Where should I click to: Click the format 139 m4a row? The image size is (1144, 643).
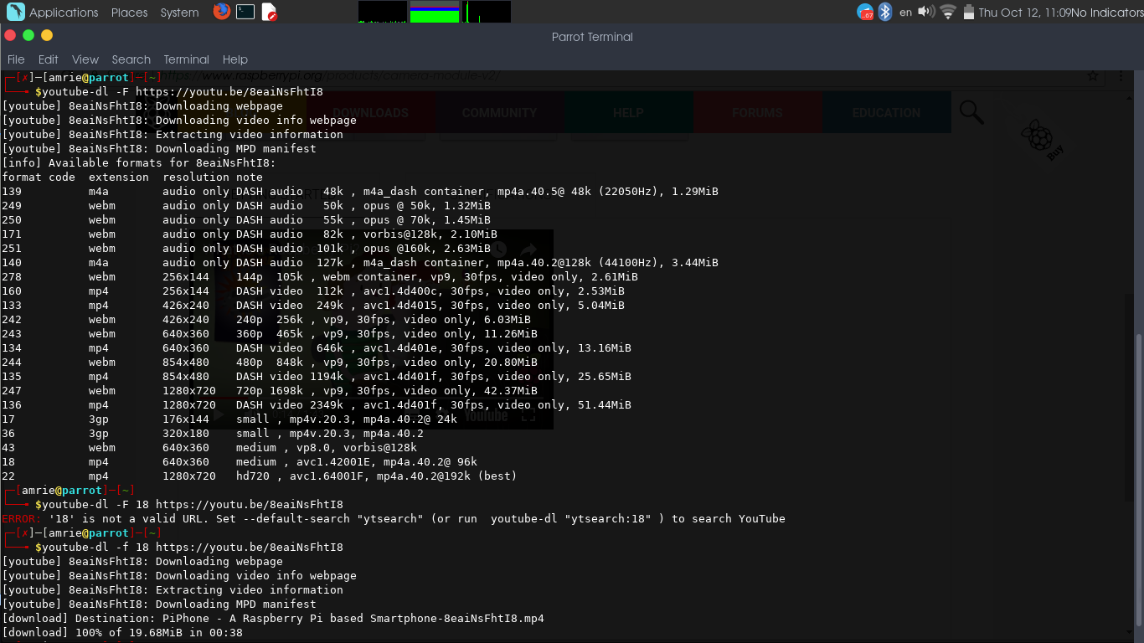tap(360, 192)
